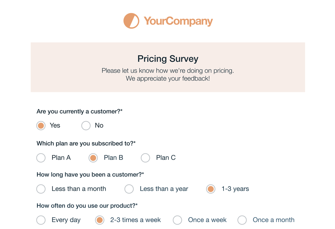Pick Once a month usage frequency
This screenshot has height=229, width=335.
[x=242, y=220]
